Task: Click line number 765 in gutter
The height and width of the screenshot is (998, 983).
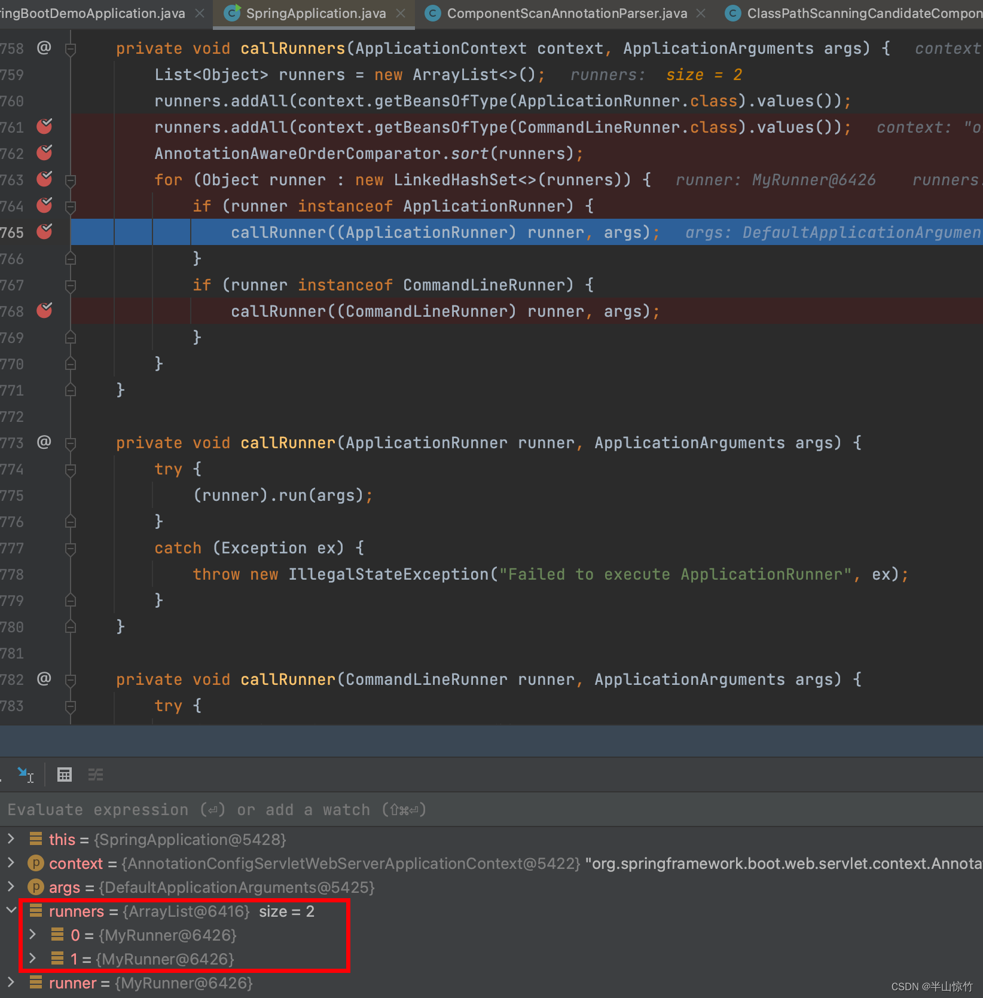Action: 12,232
